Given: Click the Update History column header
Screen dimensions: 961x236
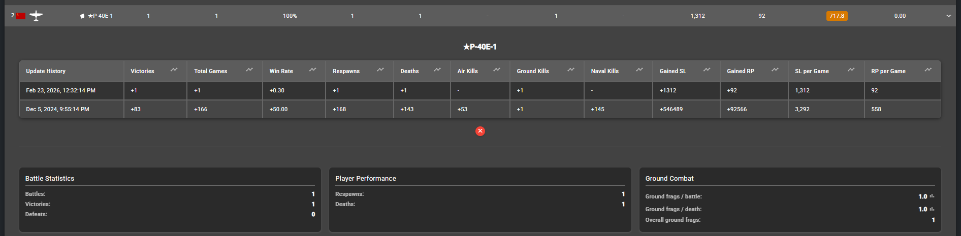Looking at the screenshot, I should (46, 71).
